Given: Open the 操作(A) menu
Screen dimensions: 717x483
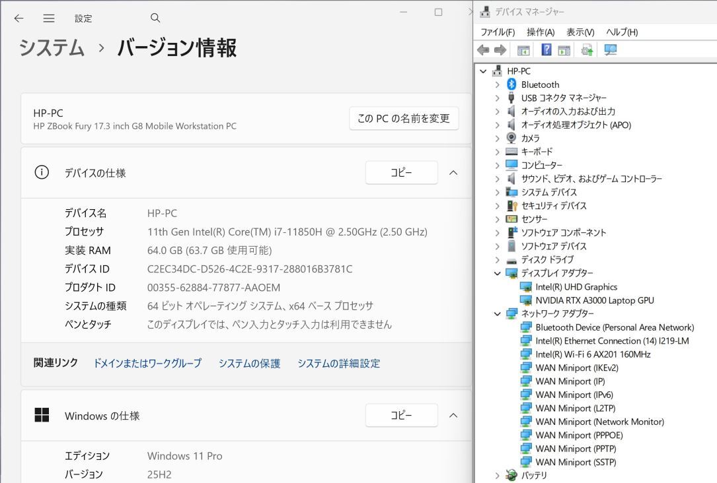Looking at the screenshot, I should 540,32.
